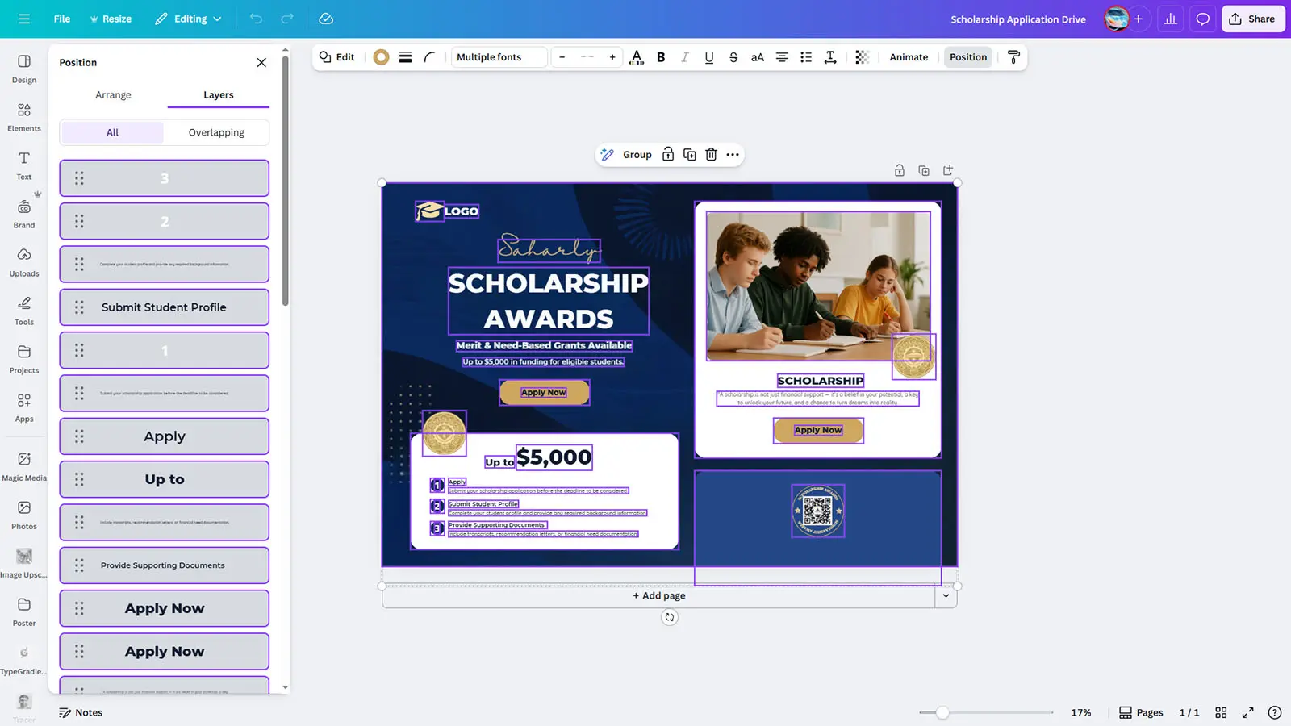
Task: Switch to Overlapping layers filter
Action: click(x=216, y=132)
